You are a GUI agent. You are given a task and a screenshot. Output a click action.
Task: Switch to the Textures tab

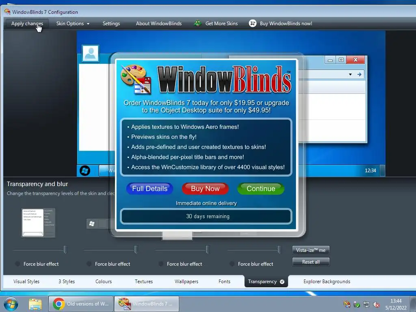143,282
